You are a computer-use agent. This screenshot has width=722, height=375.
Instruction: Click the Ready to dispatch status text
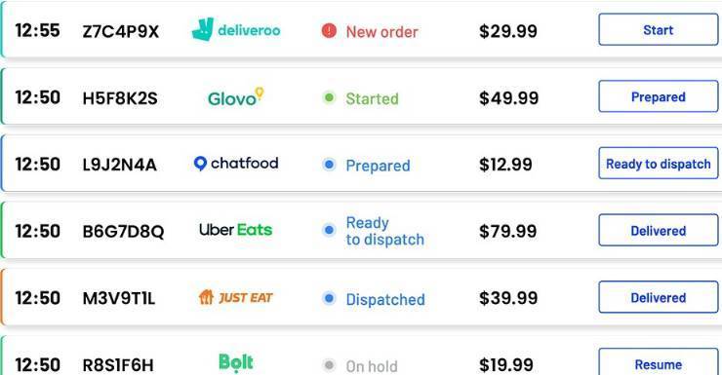click(x=385, y=231)
